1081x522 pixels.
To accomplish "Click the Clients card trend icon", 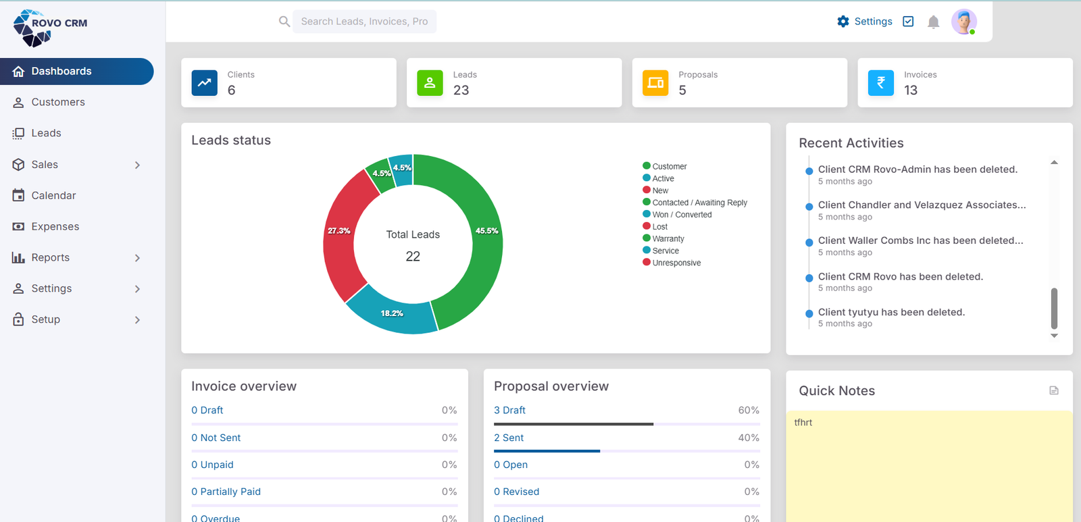I will tap(205, 83).
